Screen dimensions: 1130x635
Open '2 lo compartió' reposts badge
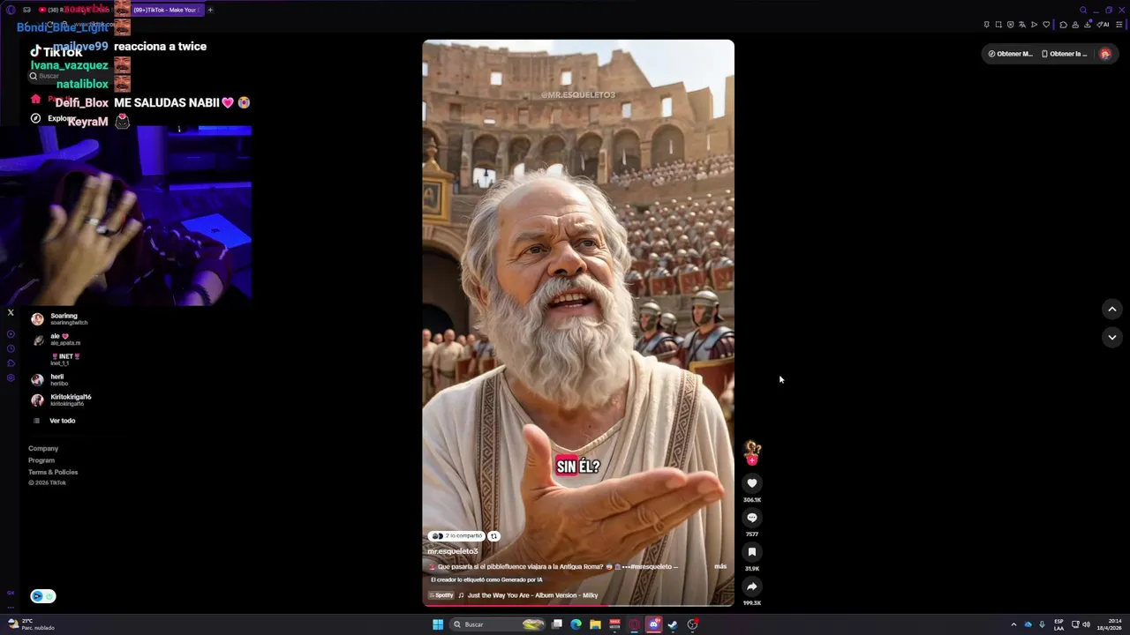click(x=456, y=535)
